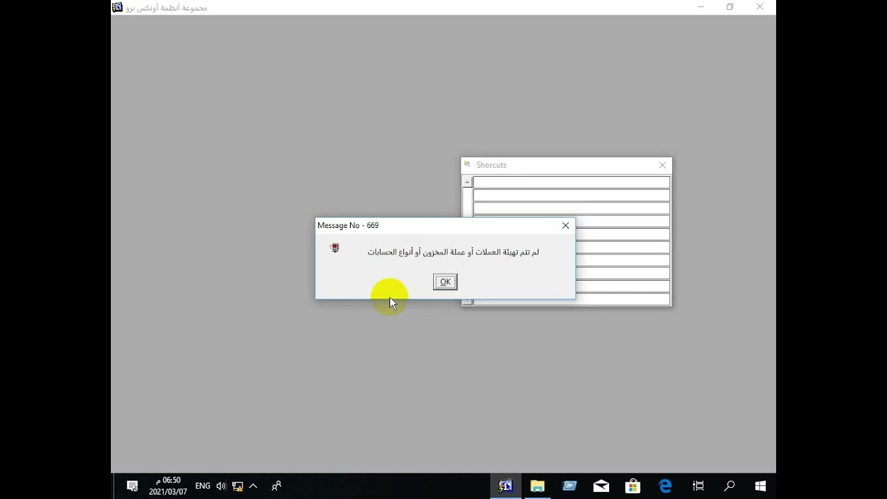Open the Mail app on taskbar
887x499 pixels.
pyautogui.click(x=601, y=486)
